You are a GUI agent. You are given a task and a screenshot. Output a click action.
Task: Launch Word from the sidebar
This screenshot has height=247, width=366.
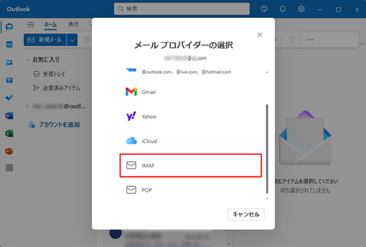(9, 116)
